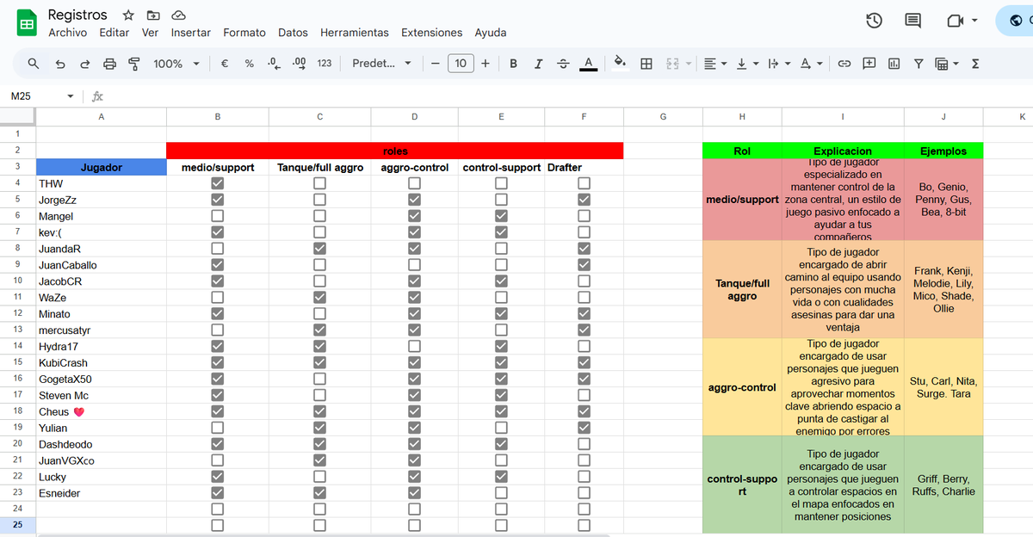The image size is (1033, 537).
Task: Toggle control-support checkbox for Lucky
Action: [501, 477]
